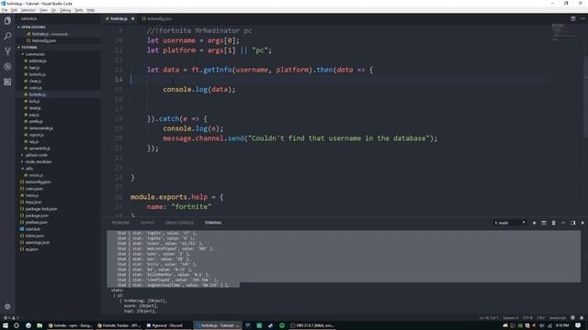Open the Debug view in the activity bar
The width and height of the screenshot is (588, 330).
point(7,67)
